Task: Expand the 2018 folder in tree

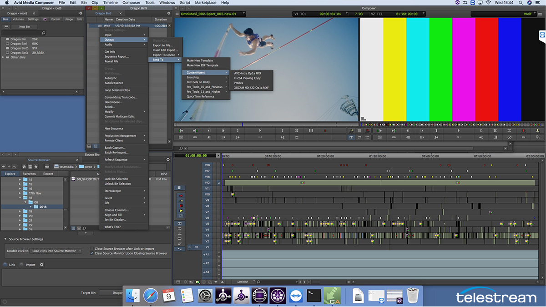Action: point(30,207)
